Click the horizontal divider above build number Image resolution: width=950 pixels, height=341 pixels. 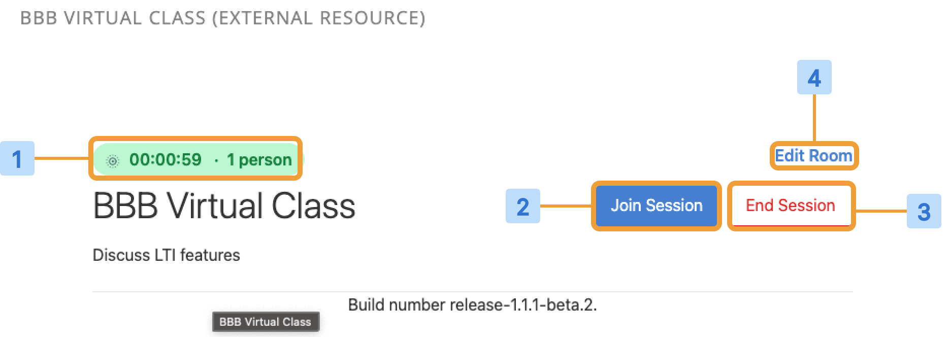pos(472,292)
